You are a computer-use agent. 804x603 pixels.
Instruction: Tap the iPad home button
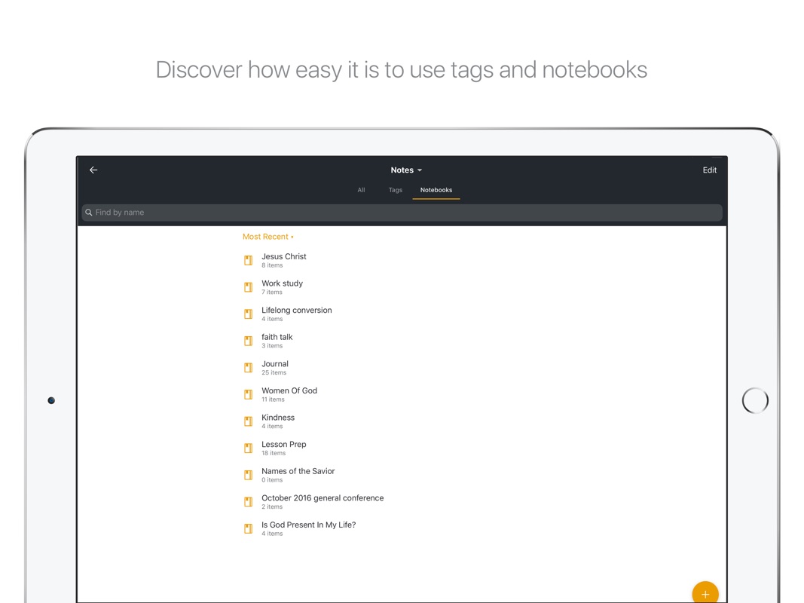(755, 400)
